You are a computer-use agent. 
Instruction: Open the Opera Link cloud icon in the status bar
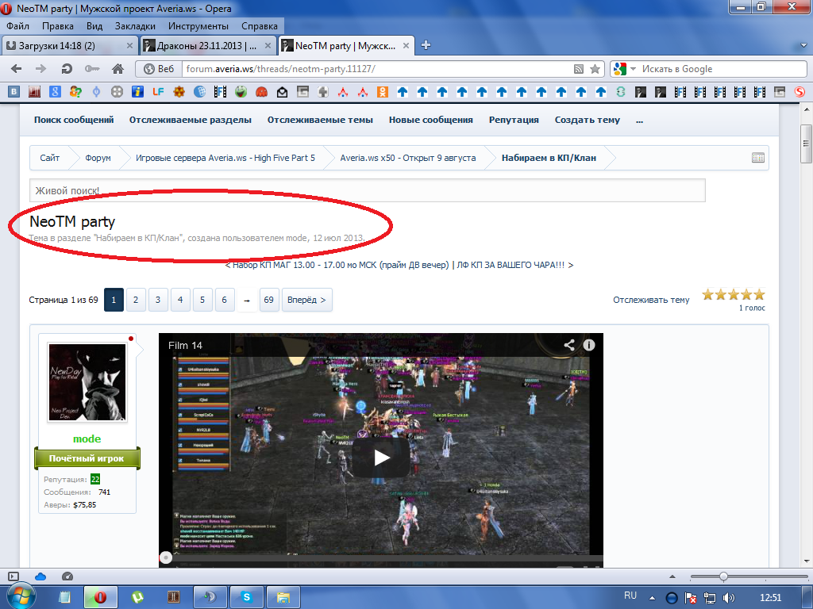(x=40, y=576)
